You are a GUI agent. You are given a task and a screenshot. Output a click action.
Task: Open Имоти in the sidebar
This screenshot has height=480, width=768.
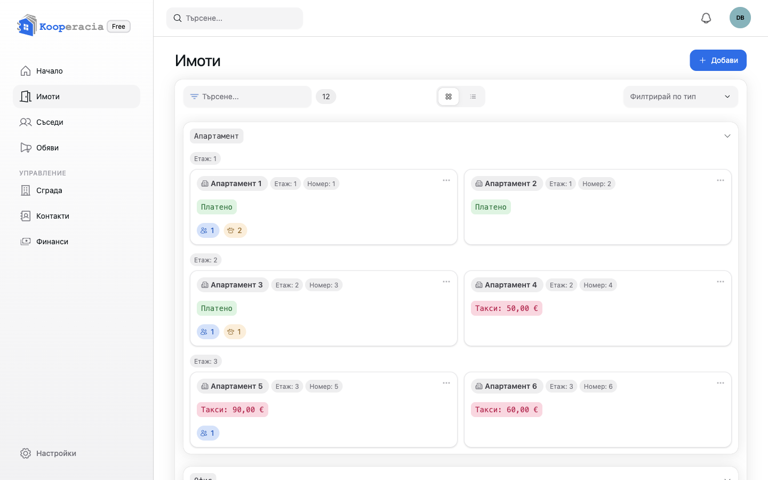coord(76,97)
